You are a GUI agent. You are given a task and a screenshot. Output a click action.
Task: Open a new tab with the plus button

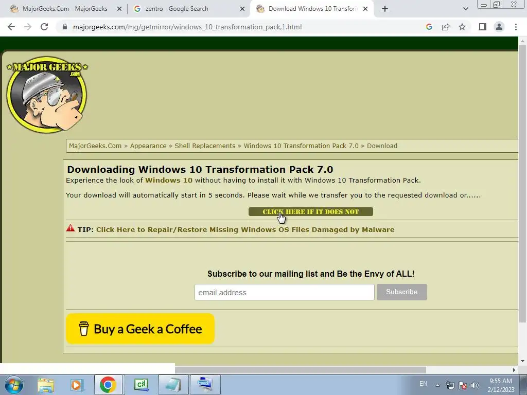click(385, 9)
